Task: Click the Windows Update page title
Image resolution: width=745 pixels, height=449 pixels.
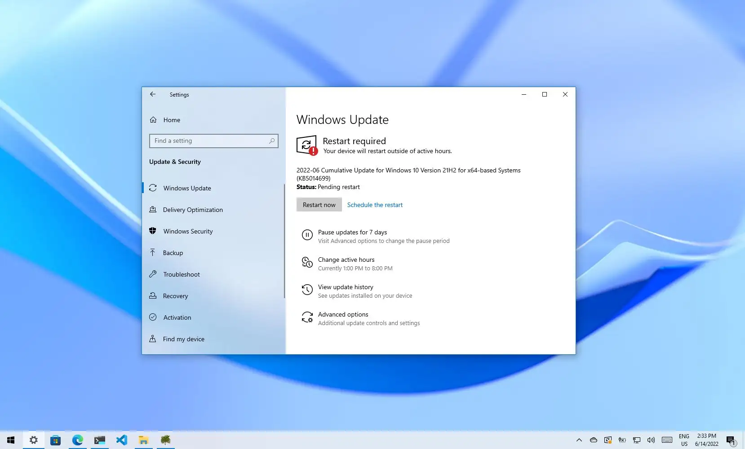Action: pyautogui.click(x=342, y=120)
